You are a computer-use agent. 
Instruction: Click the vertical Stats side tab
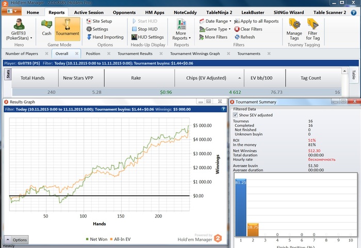[x=8, y=74]
